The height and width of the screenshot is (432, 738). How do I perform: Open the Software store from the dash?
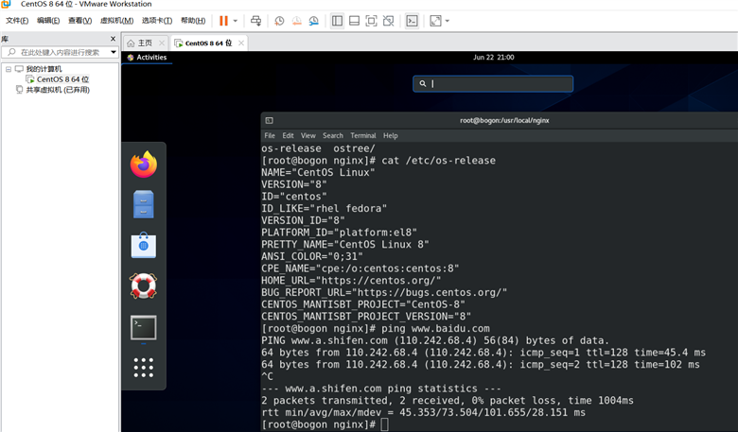[x=144, y=245]
